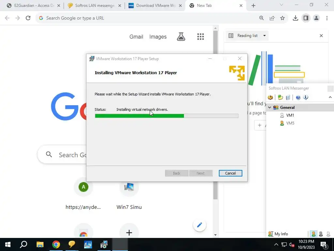This screenshot has height=251, width=334.
Task: Set Softros status to away (white user icon)
Action: tap(328, 234)
